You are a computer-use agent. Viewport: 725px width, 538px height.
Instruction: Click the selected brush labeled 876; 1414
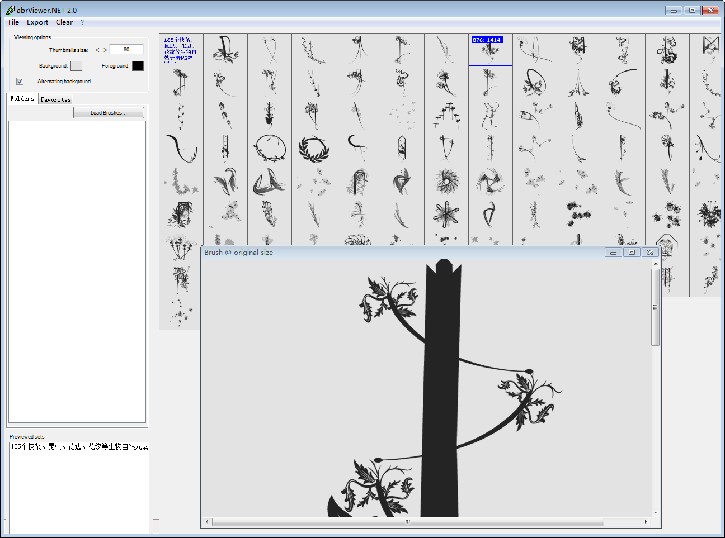tap(490, 50)
